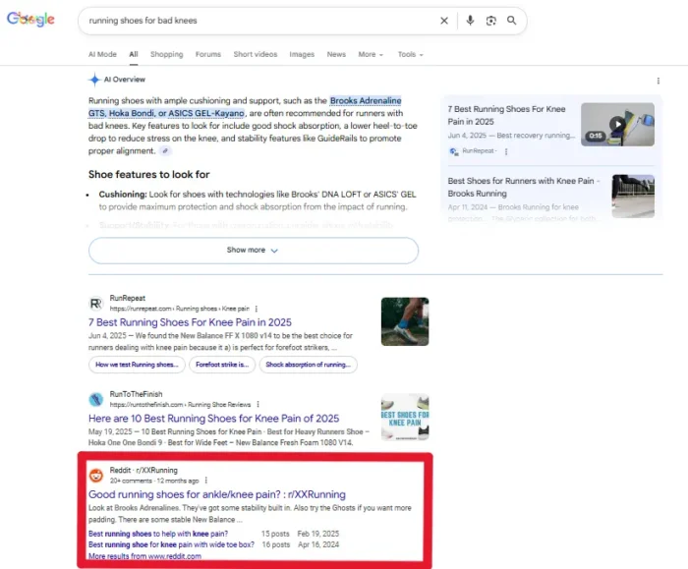Open three-dot menu for Reddit result
This screenshot has width=688, height=569.
point(205,481)
